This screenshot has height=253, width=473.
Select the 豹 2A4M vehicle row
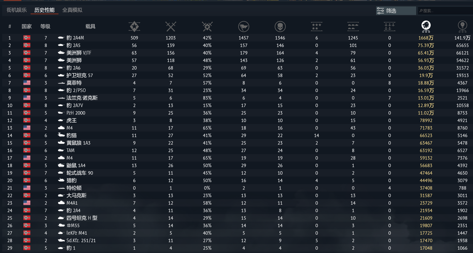point(236,38)
